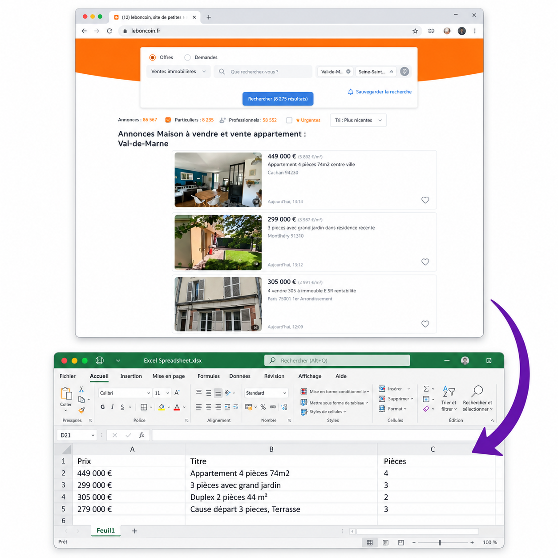Click the Trier et filtrer icon
This screenshot has width=558, height=558.
(x=449, y=391)
